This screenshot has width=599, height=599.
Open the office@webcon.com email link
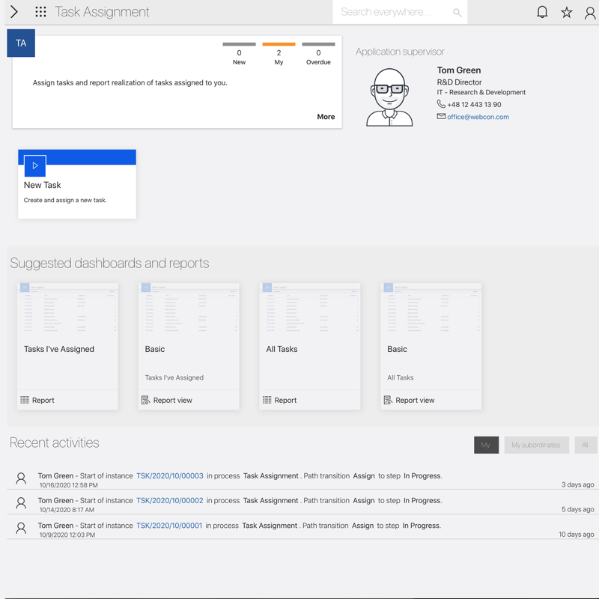point(478,117)
